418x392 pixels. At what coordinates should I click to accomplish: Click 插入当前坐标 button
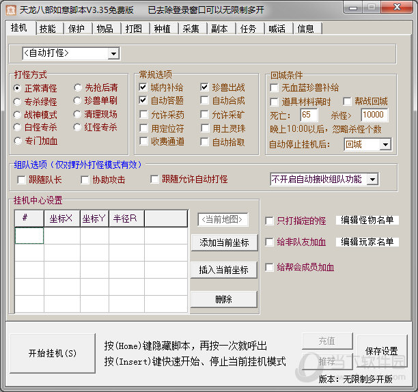[x=223, y=270]
